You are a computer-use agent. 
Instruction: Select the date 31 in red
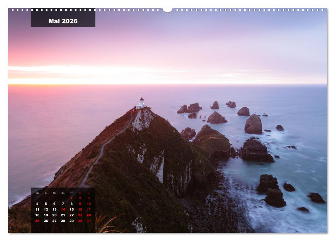pos(89,221)
